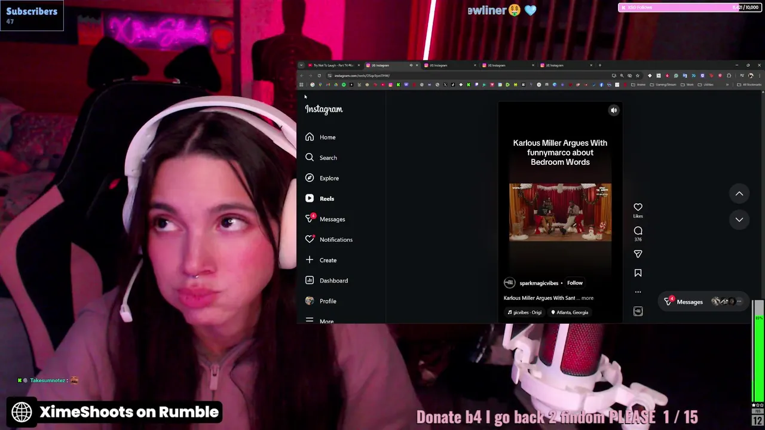
Task: Reload the Instagram page
Action: (x=319, y=76)
